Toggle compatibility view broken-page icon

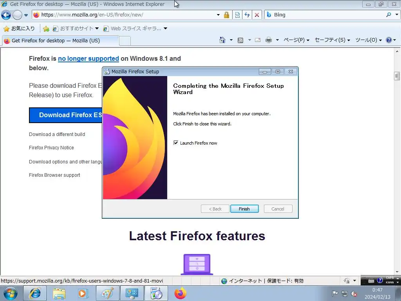[237, 15]
